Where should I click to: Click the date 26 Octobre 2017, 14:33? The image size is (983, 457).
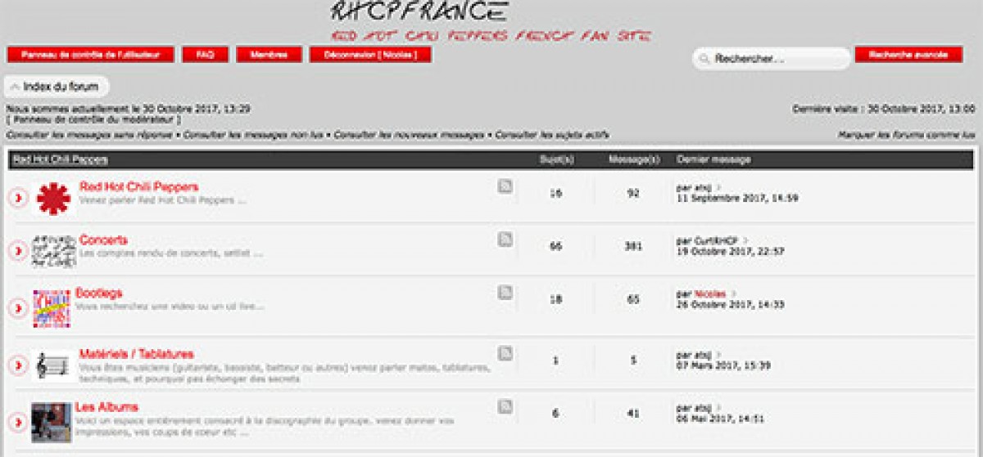(x=730, y=304)
